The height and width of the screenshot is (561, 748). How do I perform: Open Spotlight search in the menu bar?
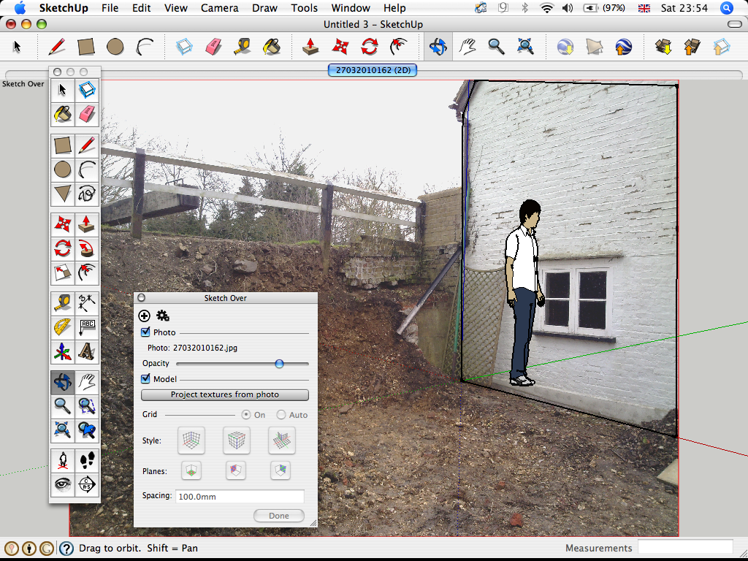pyautogui.click(x=727, y=8)
